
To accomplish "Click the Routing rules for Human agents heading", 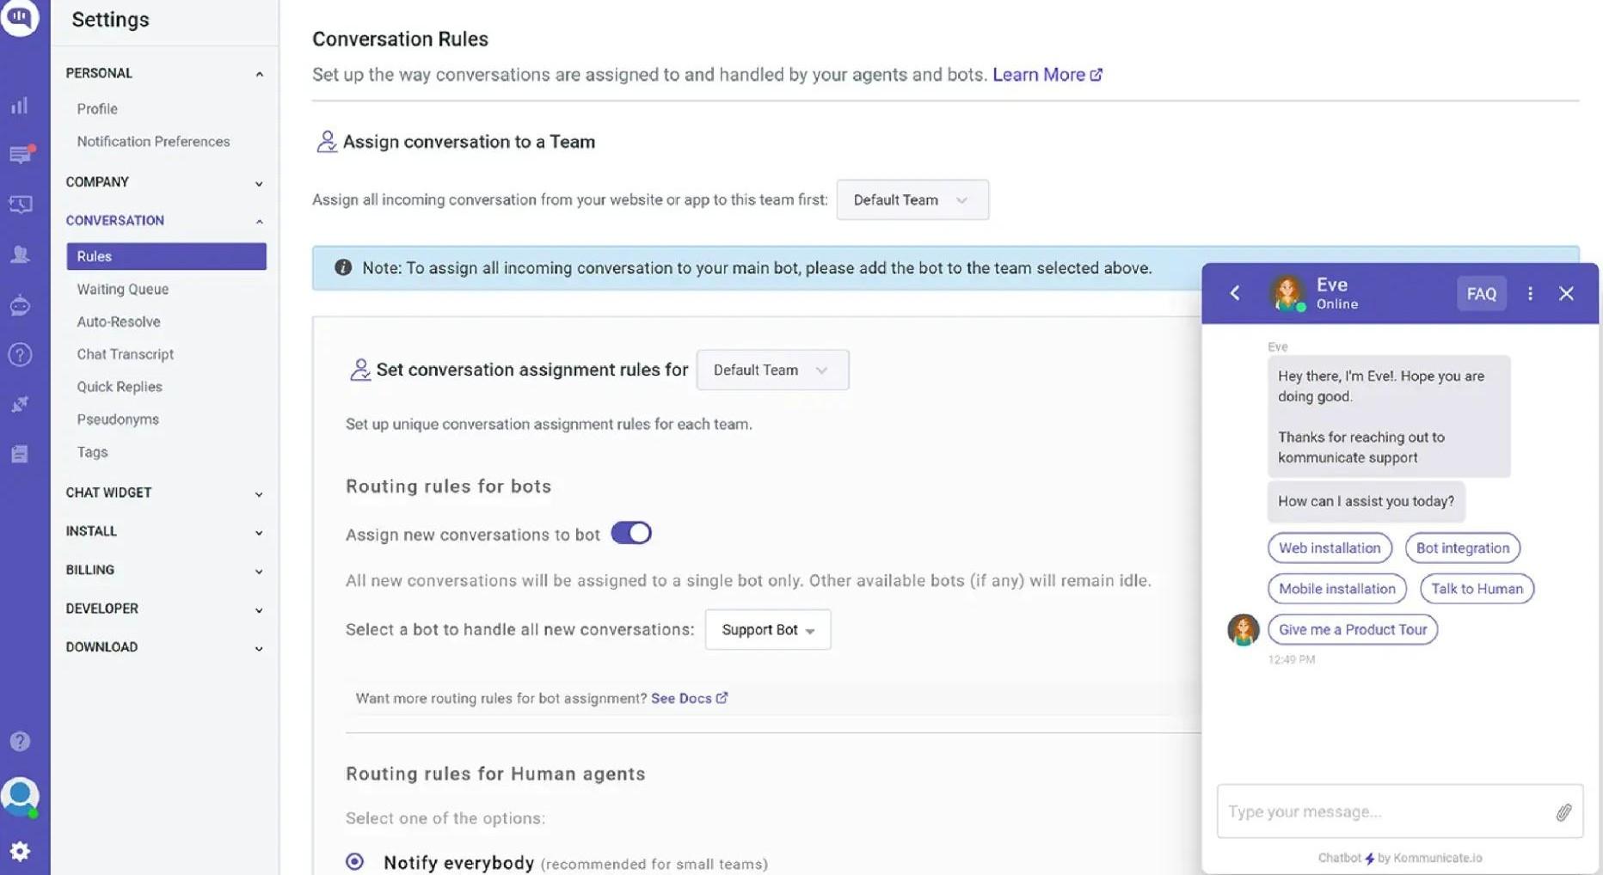I will point(495,774).
